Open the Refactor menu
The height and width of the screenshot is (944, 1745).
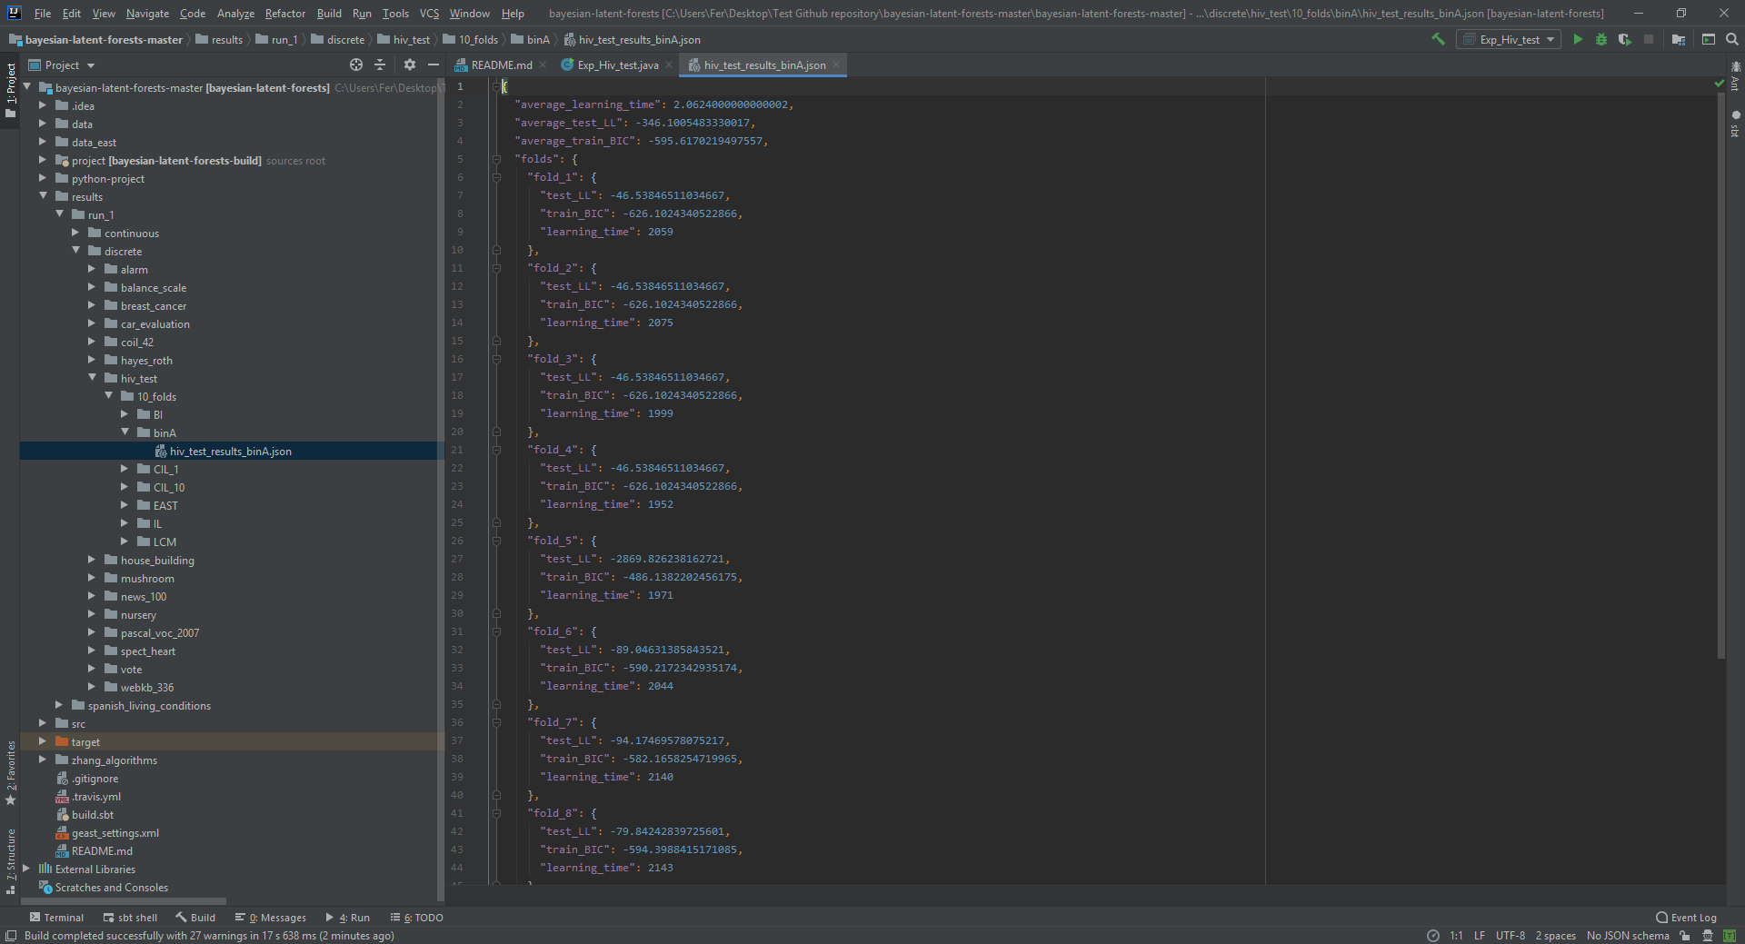(x=285, y=14)
